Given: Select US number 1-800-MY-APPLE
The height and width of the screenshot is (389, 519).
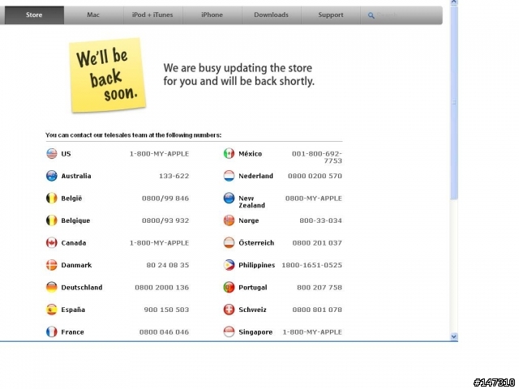Looking at the screenshot, I should tap(159, 154).
